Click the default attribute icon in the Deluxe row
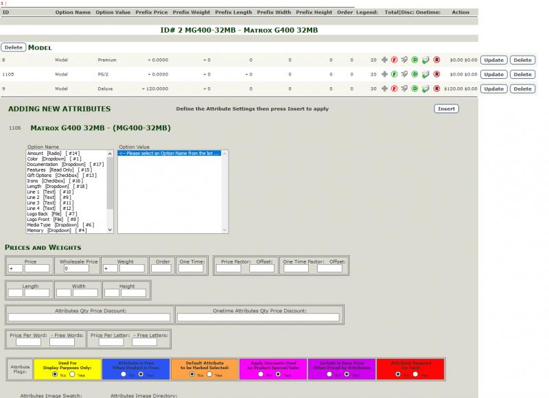Viewport: 549px width, 398px height. click(404, 89)
